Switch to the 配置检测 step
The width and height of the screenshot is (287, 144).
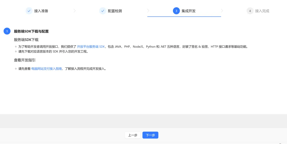pos(115,11)
